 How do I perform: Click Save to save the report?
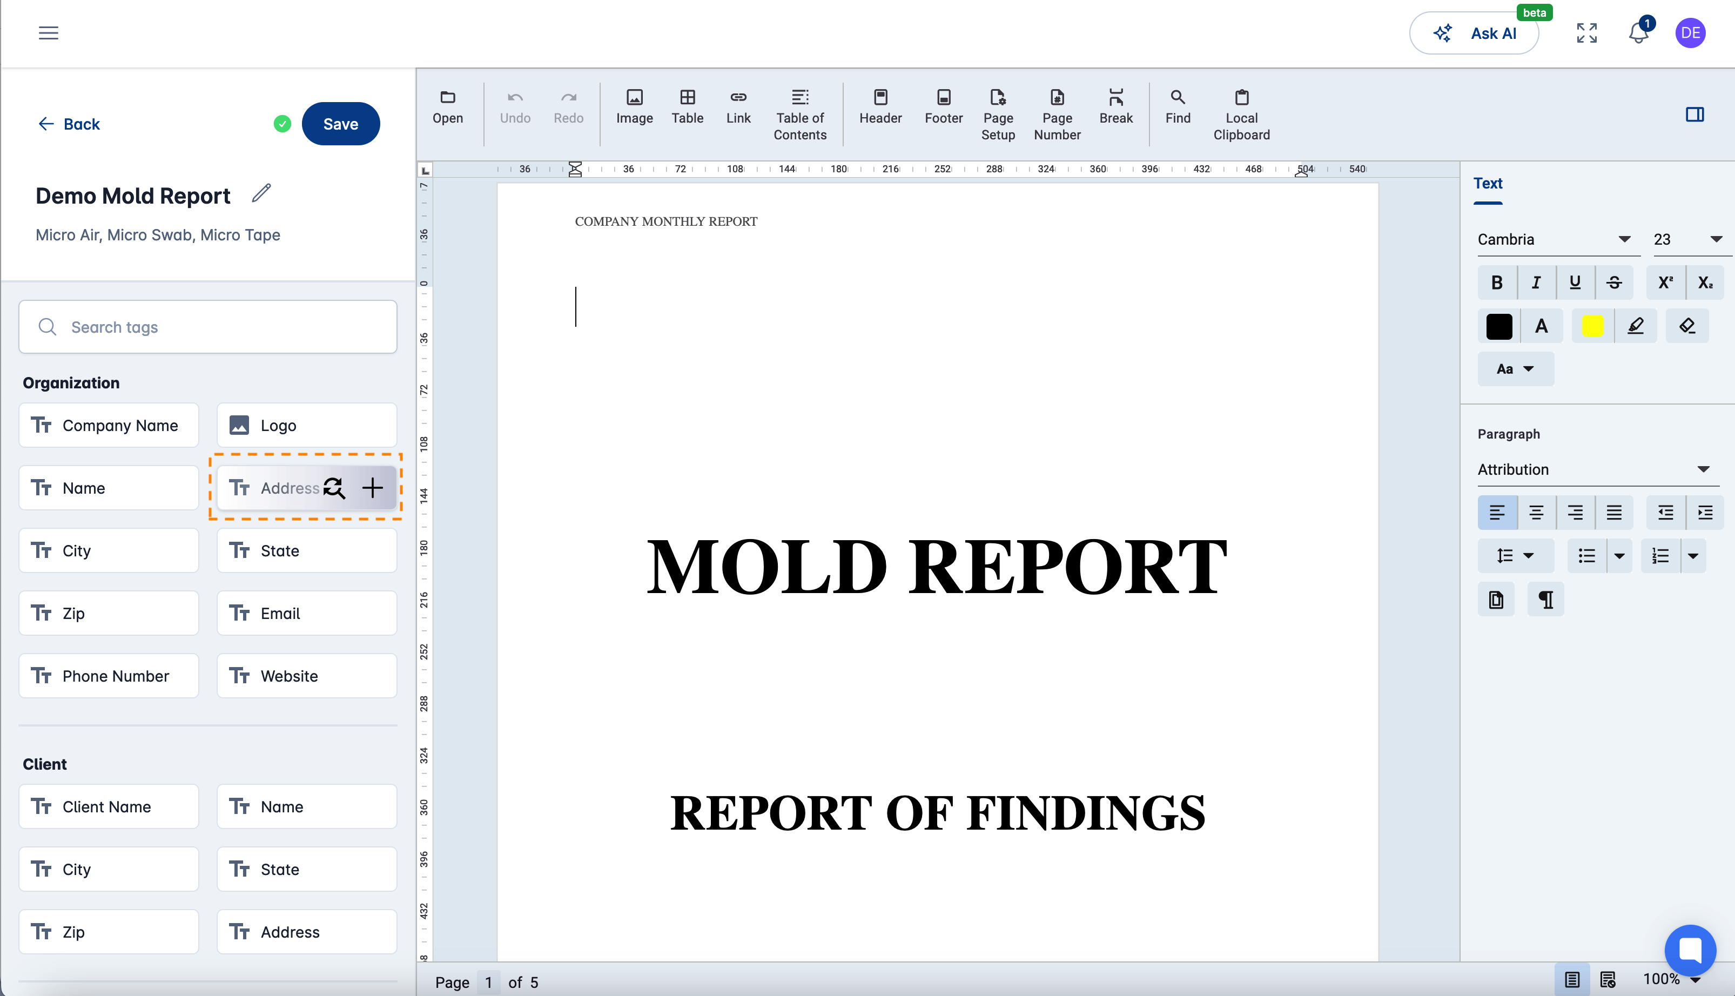(341, 124)
